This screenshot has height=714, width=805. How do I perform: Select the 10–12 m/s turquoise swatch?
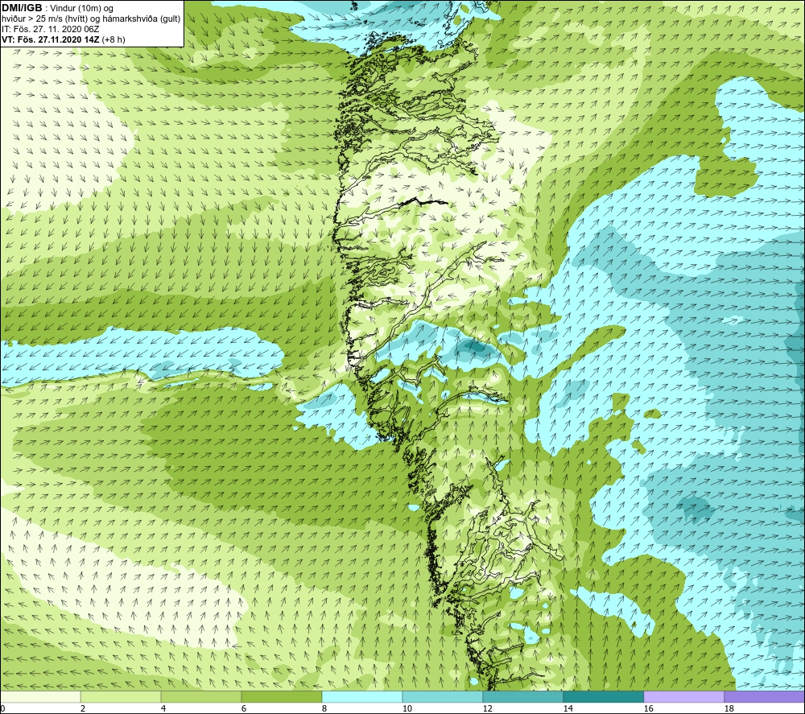point(443,696)
